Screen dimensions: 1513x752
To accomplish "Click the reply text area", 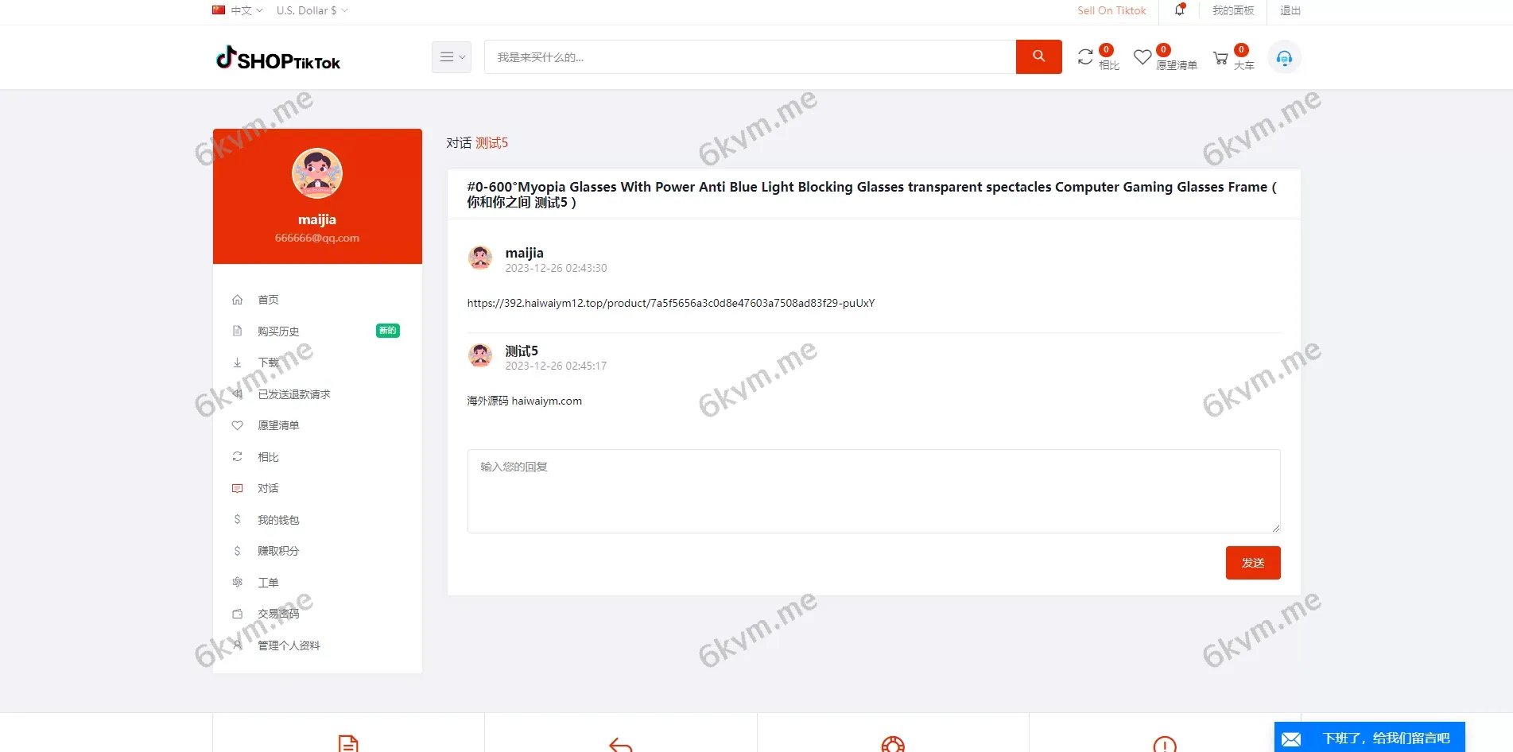I will pyautogui.click(x=873, y=490).
